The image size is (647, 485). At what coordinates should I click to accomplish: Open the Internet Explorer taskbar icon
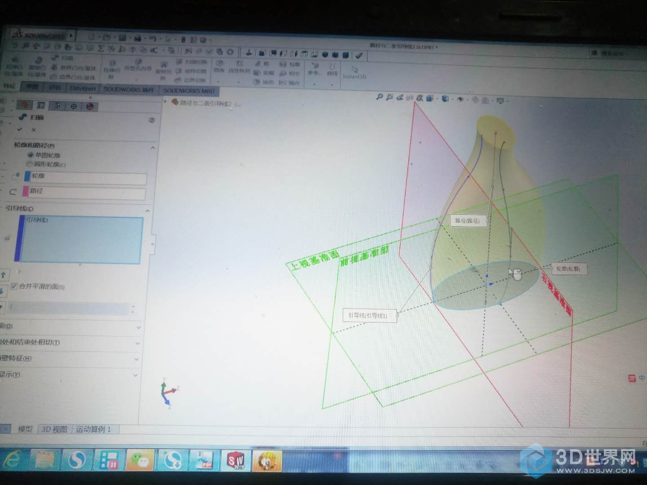point(12,459)
